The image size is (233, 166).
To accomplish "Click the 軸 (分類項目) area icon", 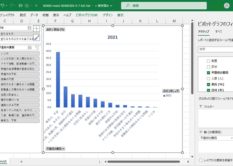I will pyautogui.click(x=201, y=132).
